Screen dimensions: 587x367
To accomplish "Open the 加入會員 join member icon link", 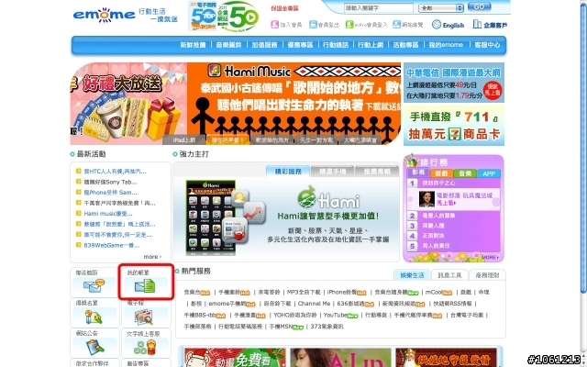I will coord(275,25).
